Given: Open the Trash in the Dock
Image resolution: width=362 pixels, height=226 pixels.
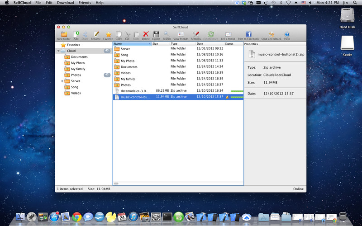Looking at the screenshot, I should point(343,217).
